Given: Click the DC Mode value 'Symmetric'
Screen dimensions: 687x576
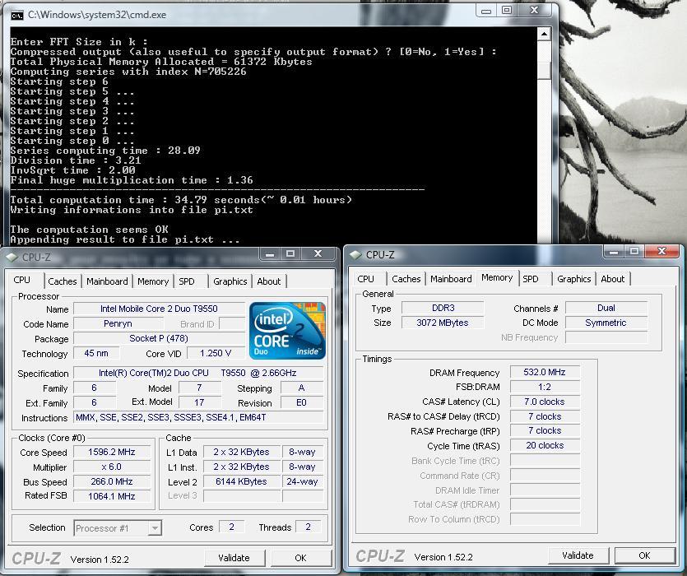Looking at the screenshot, I should pyautogui.click(x=606, y=323).
